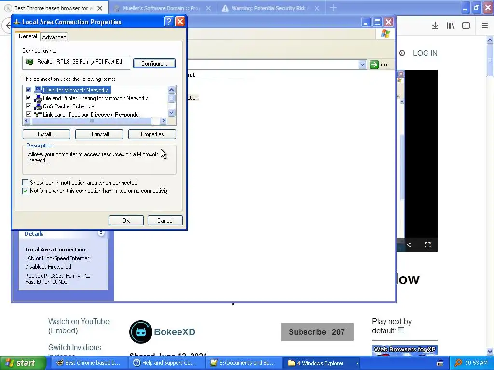Click BokeeXD channel avatar
The width and height of the screenshot is (494, 370).
[140, 332]
